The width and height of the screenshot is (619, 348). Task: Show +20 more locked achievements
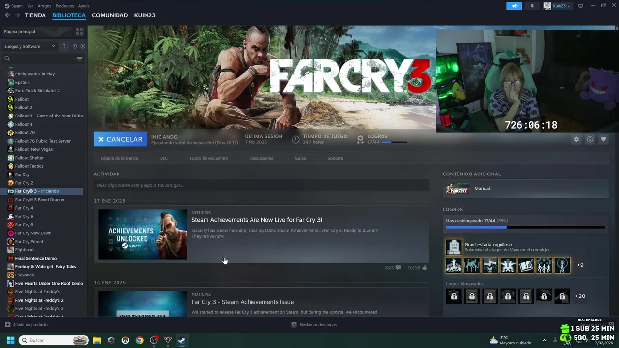tap(580, 296)
